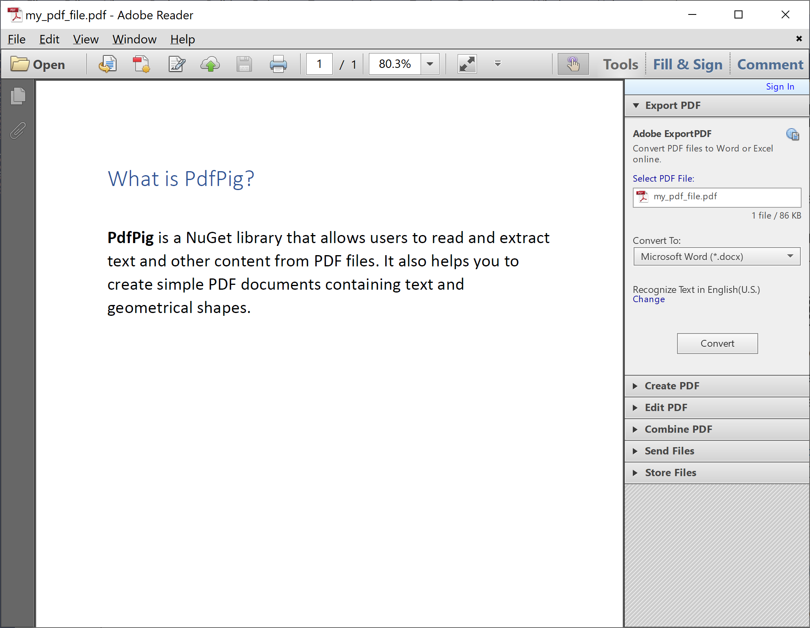Collapse the Export PDF section
The height and width of the screenshot is (628, 810).
click(673, 106)
